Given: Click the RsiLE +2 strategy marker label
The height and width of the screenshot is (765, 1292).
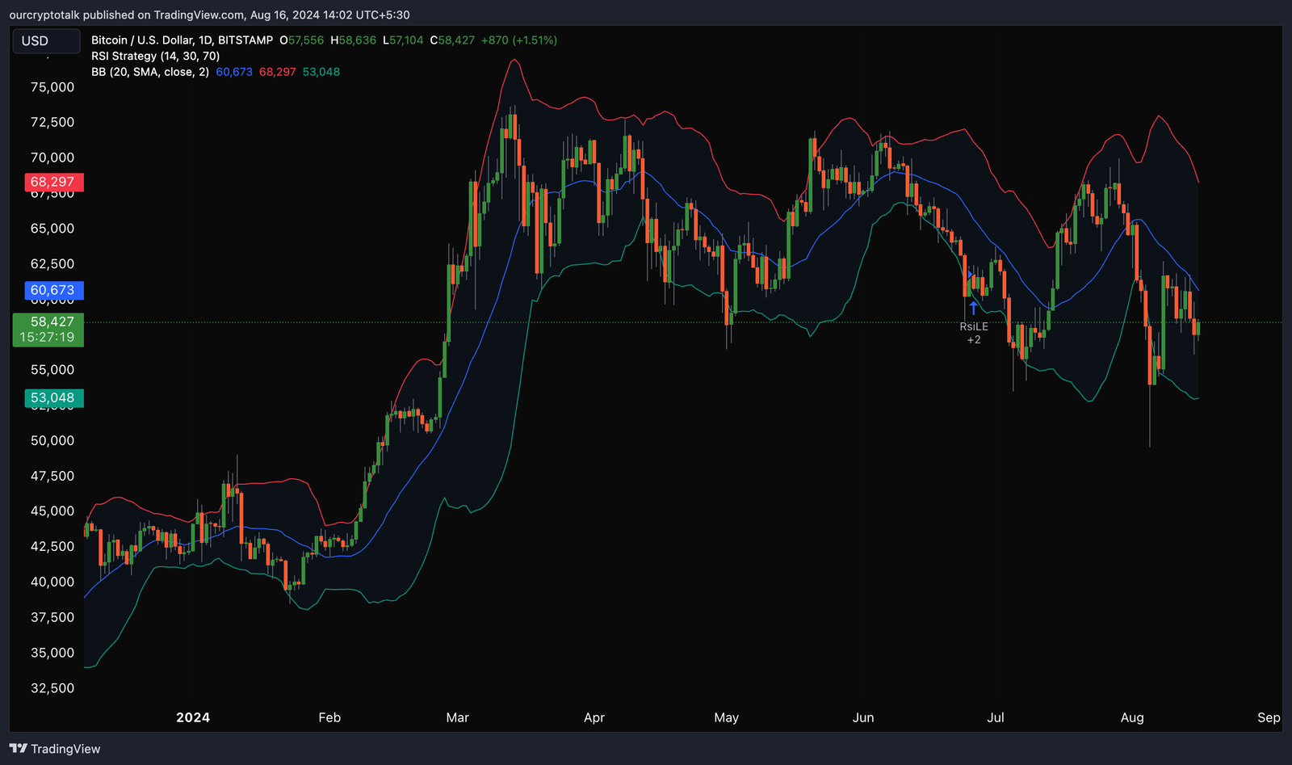Looking at the screenshot, I should [x=974, y=333].
